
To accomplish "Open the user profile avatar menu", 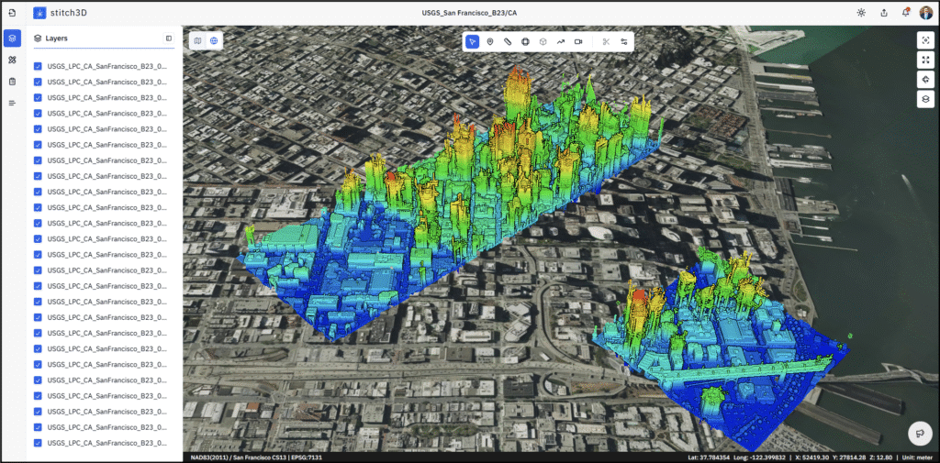I will pos(926,13).
